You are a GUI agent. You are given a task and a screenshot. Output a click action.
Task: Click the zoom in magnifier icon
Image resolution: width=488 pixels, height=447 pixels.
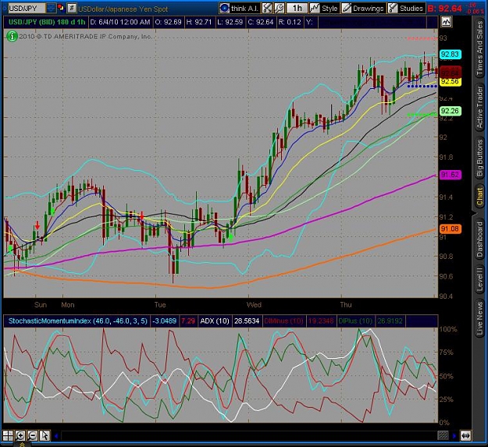tap(20, 435)
